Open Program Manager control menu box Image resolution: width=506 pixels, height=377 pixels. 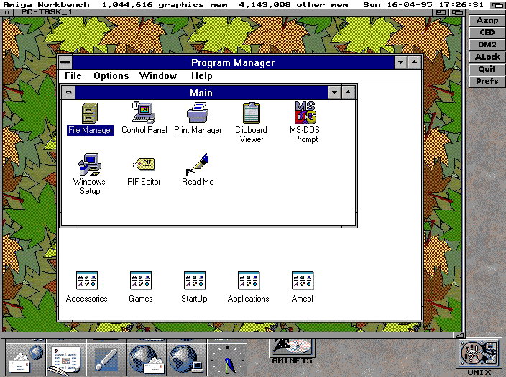pyautogui.click(x=65, y=62)
